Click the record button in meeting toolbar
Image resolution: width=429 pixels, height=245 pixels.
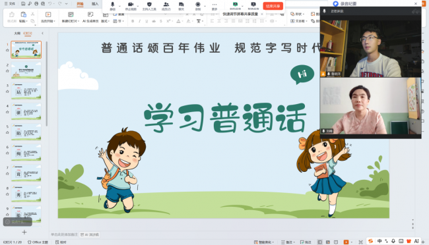tap(198, 6)
